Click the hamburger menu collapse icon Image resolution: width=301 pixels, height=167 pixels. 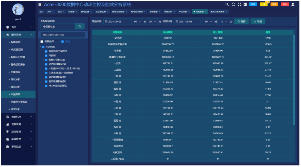click(x=40, y=5)
